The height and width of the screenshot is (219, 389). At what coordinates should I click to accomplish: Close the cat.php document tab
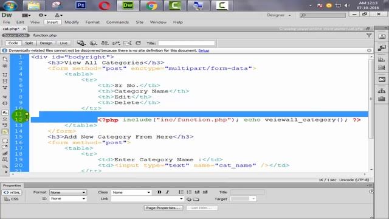(x=24, y=29)
